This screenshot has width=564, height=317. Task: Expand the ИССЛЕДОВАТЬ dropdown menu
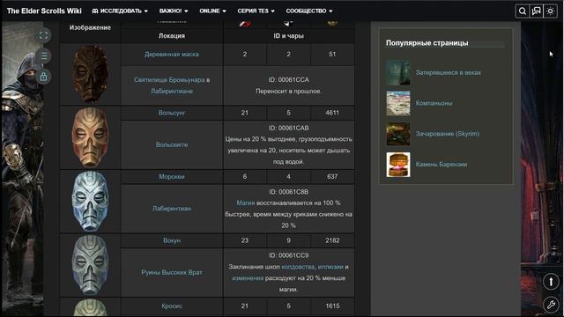[x=120, y=11]
